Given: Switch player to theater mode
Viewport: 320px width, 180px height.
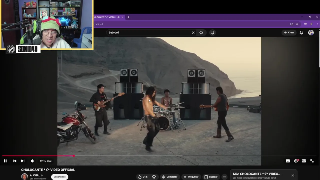Looking at the screenshot, I should click(304, 161).
